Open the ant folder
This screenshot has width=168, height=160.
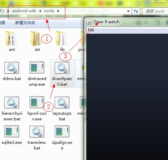pos(11,39)
